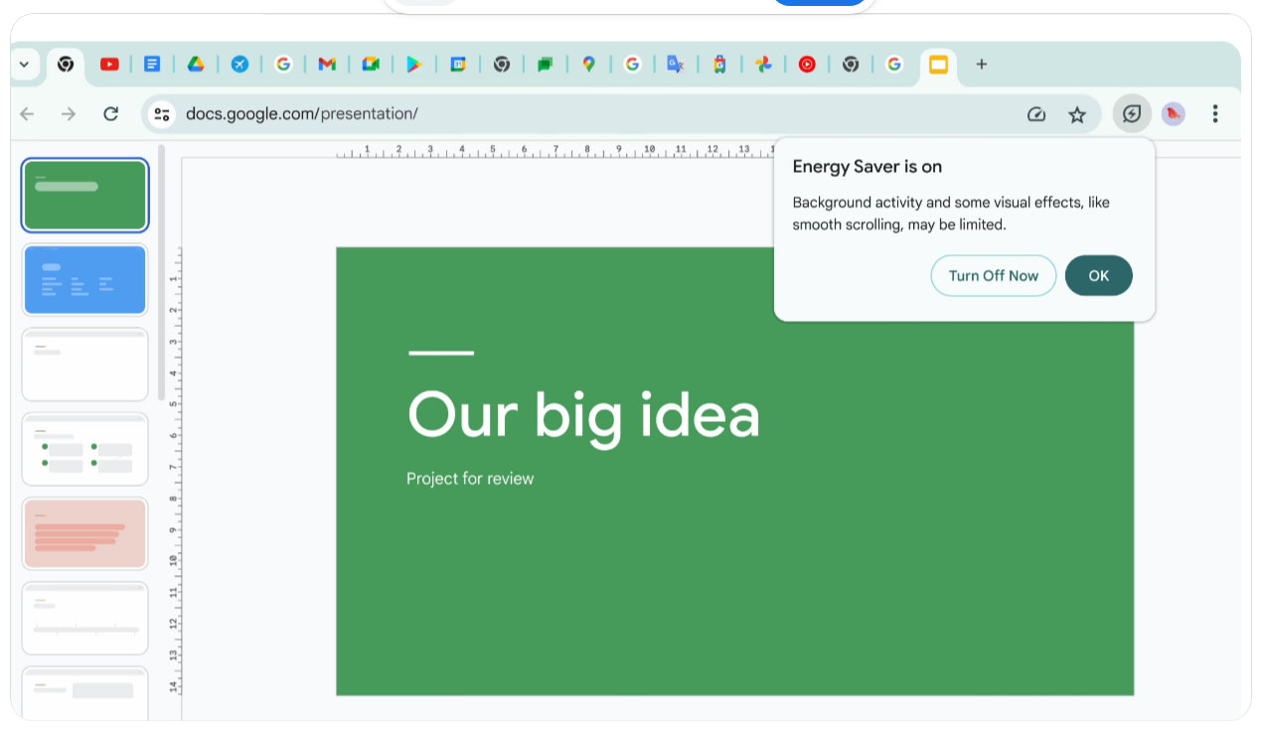Bookmark this page with the star icon

[x=1077, y=115]
